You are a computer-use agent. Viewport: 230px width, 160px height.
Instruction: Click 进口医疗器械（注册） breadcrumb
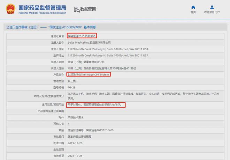click(24, 27)
